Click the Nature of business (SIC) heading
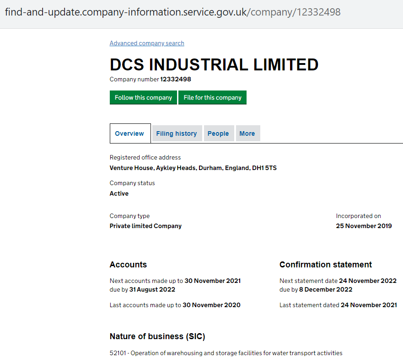403x362 pixels. click(x=157, y=336)
